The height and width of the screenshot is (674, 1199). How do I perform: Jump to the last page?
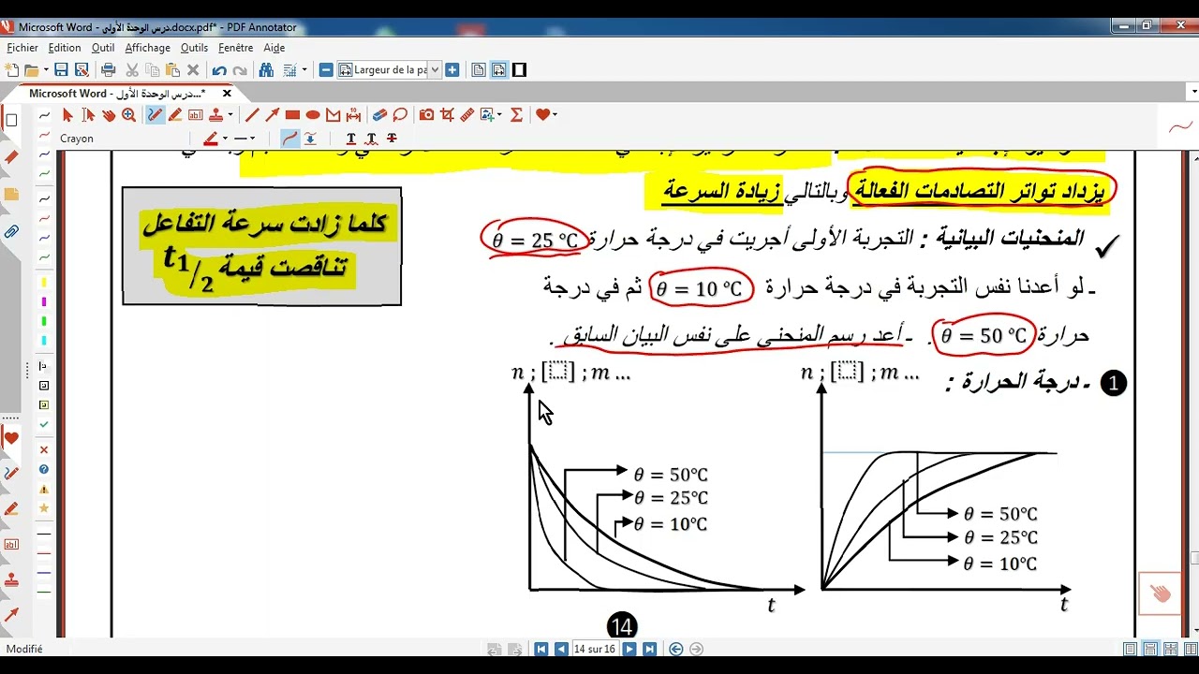click(x=649, y=649)
